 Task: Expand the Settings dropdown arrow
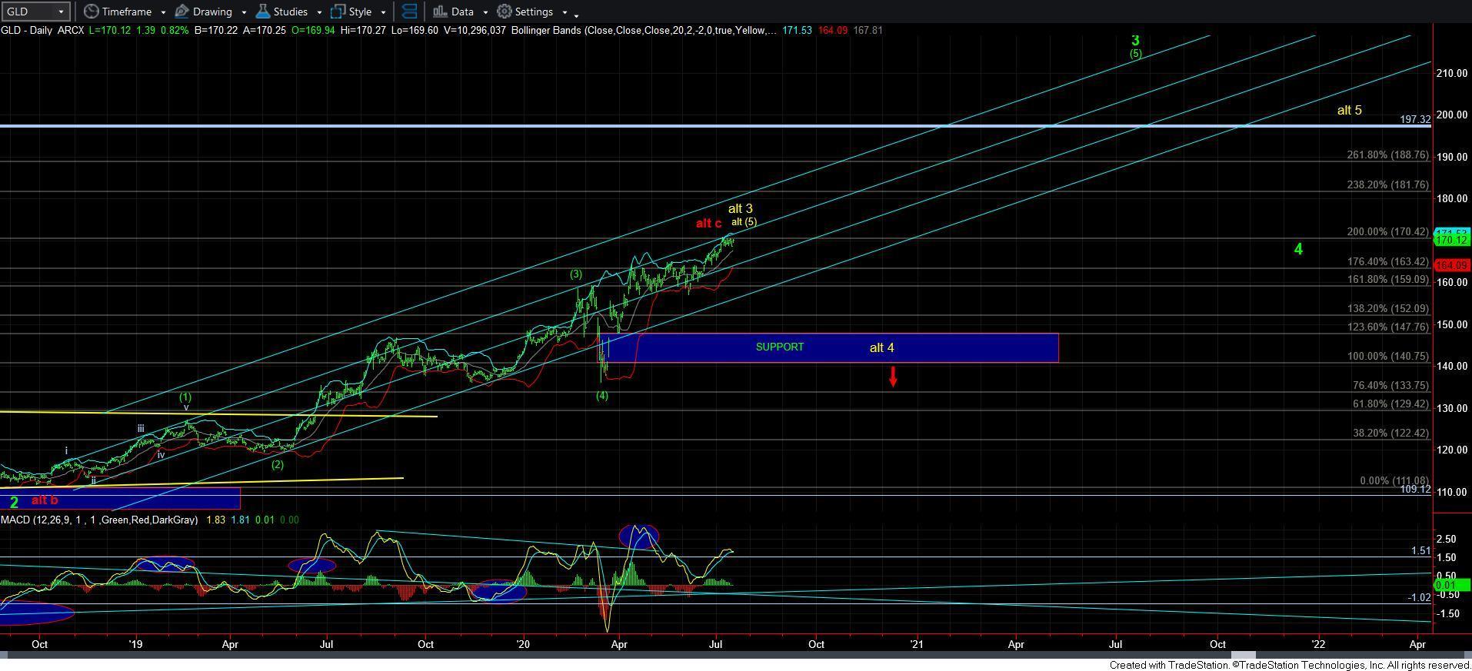pyautogui.click(x=564, y=12)
